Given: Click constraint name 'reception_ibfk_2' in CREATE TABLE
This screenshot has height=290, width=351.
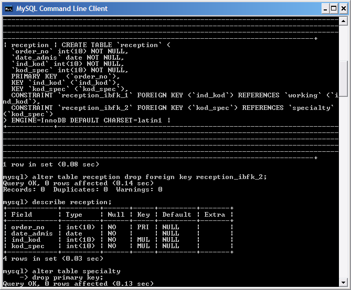Looking at the screenshot, I should tap(95, 108).
